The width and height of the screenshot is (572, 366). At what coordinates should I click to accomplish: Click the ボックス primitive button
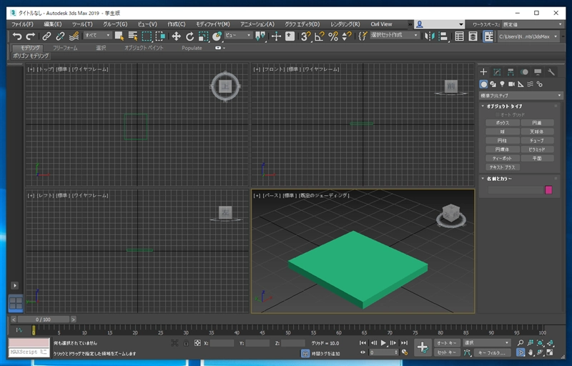[x=503, y=123]
